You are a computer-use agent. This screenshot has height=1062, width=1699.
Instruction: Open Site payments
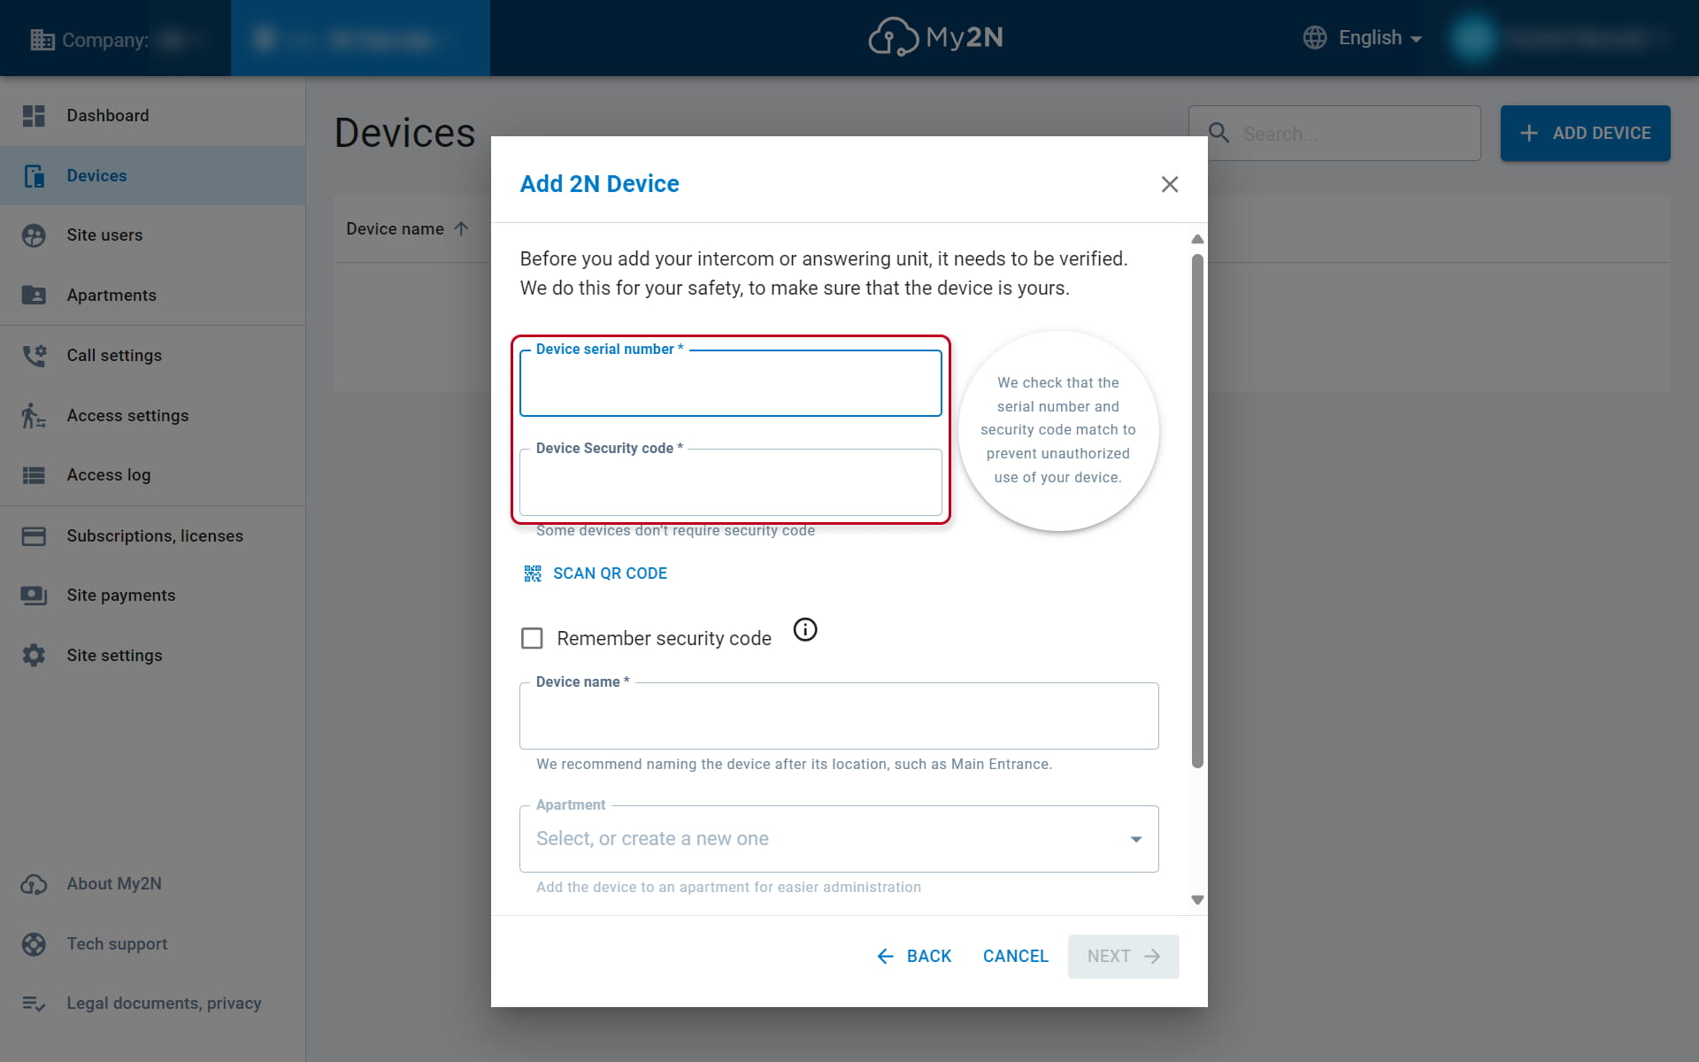pos(153,596)
